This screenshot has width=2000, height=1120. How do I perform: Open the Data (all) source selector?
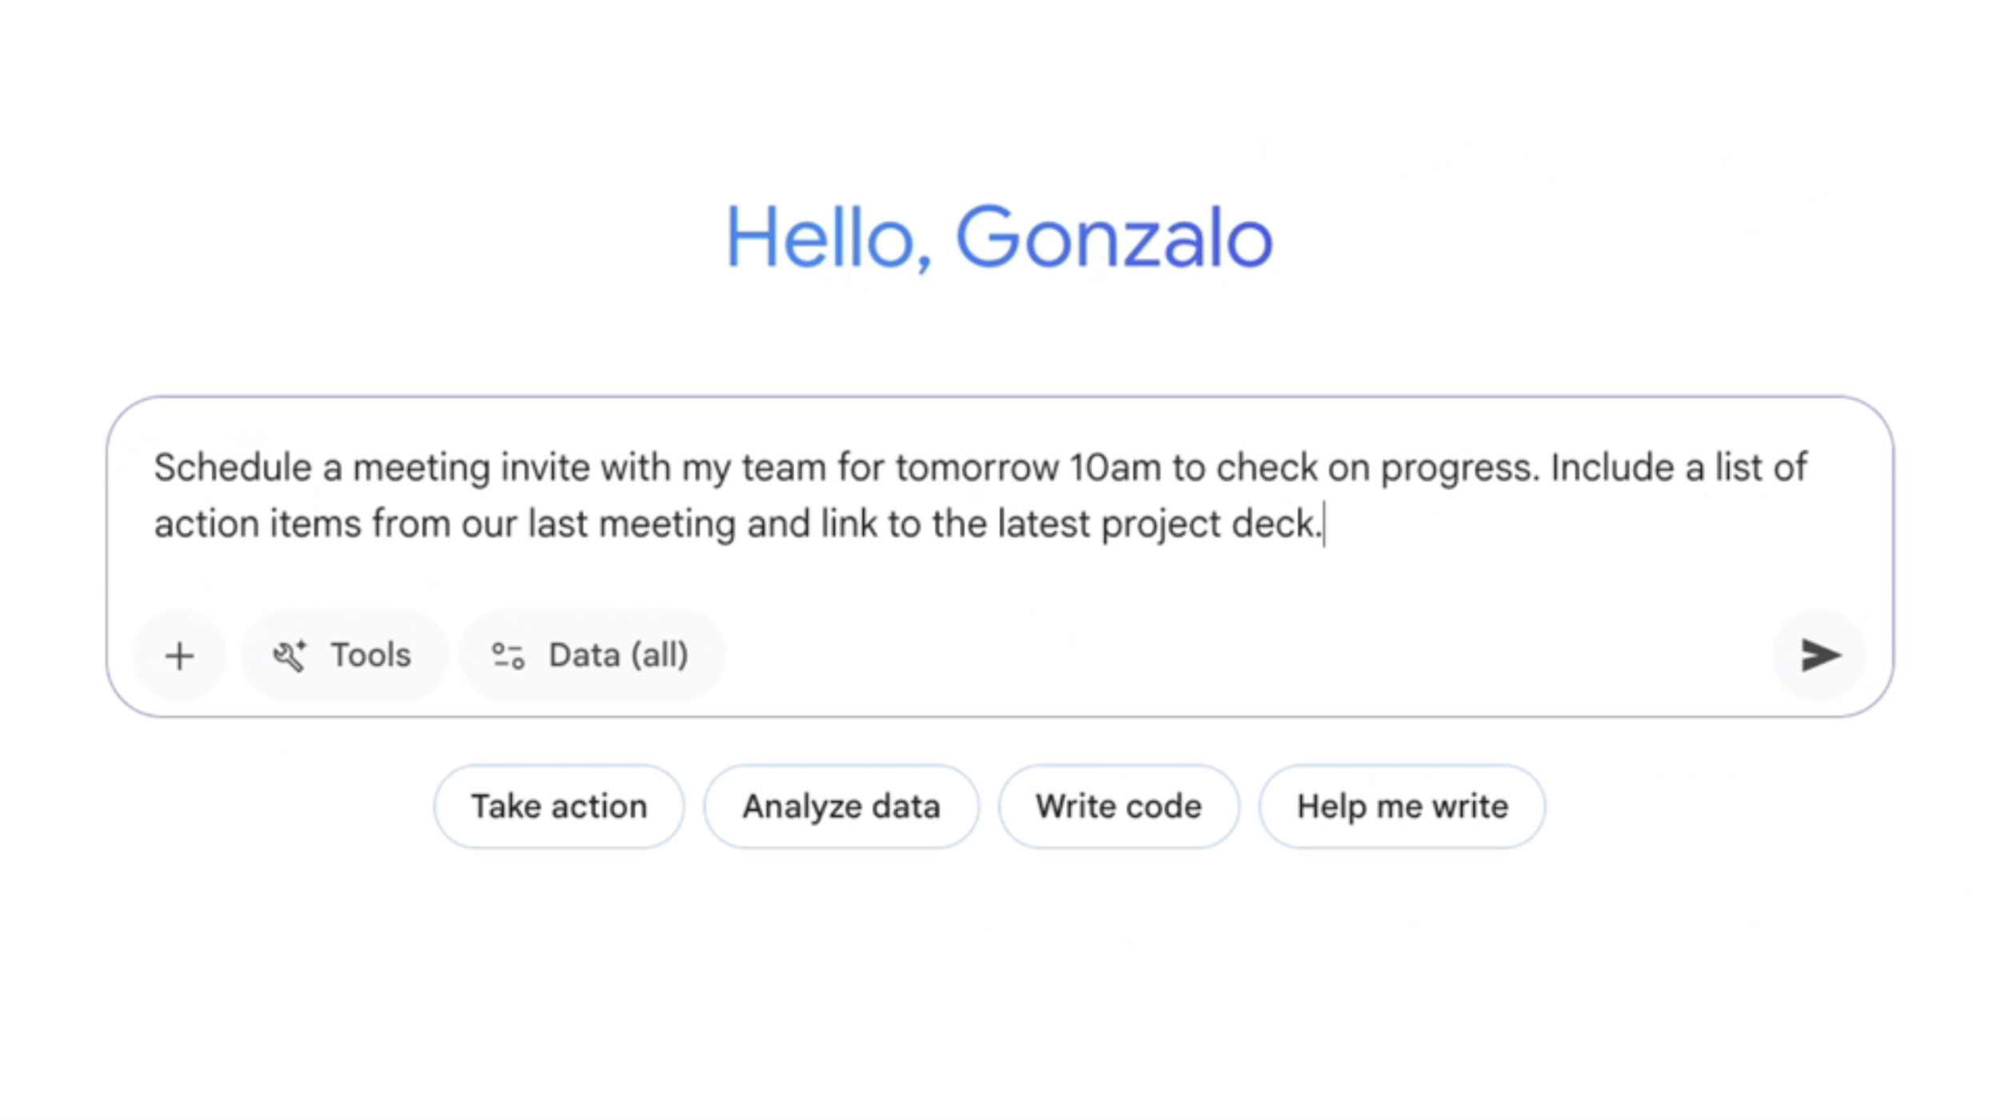pos(592,656)
